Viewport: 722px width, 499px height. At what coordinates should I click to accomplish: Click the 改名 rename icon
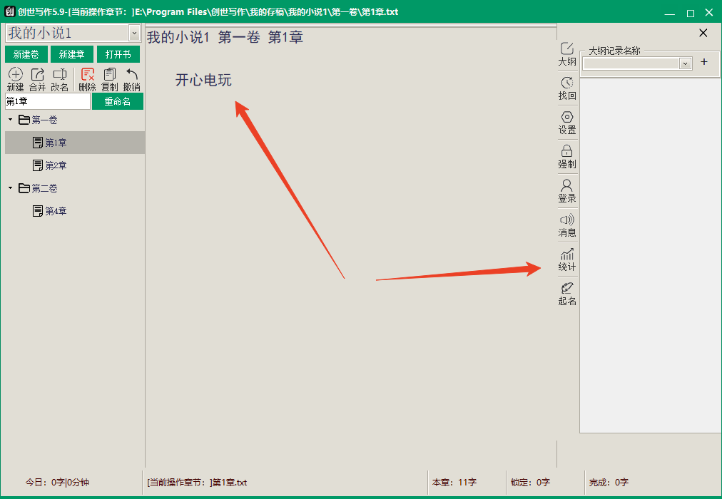coord(60,75)
